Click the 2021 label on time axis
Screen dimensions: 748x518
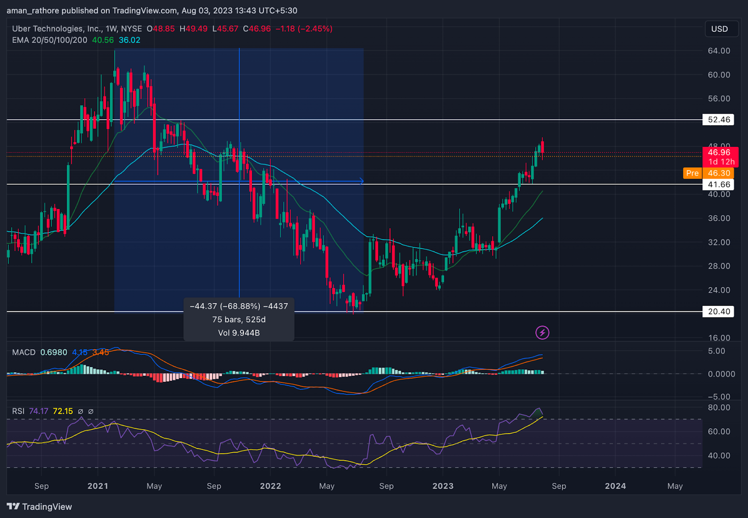(98, 486)
